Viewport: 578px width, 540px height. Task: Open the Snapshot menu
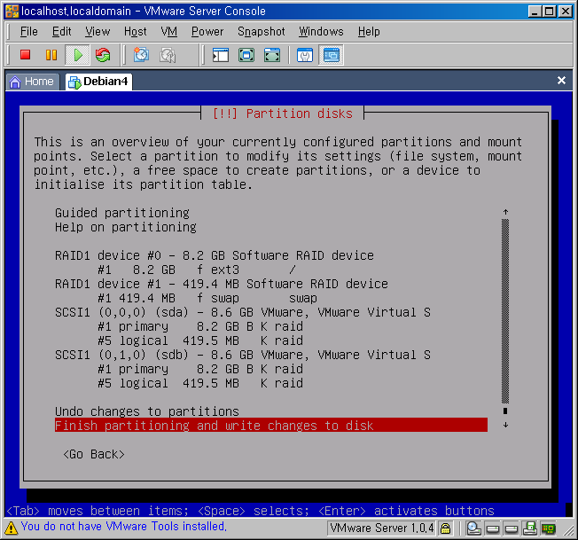[261, 31]
